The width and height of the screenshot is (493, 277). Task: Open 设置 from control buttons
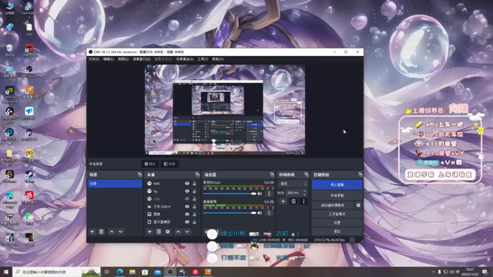[x=337, y=222]
